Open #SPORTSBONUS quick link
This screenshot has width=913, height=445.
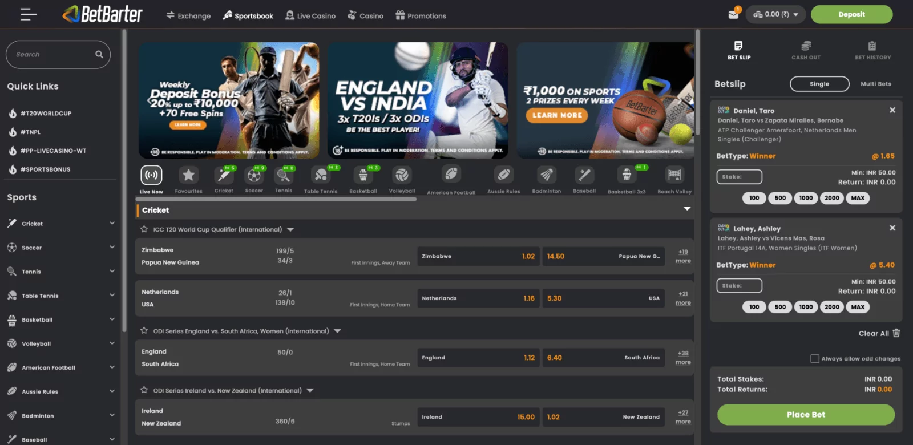pyautogui.click(x=45, y=169)
